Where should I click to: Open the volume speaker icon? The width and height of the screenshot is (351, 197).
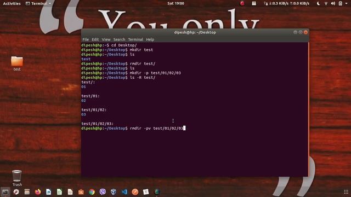[x=333, y=3]
